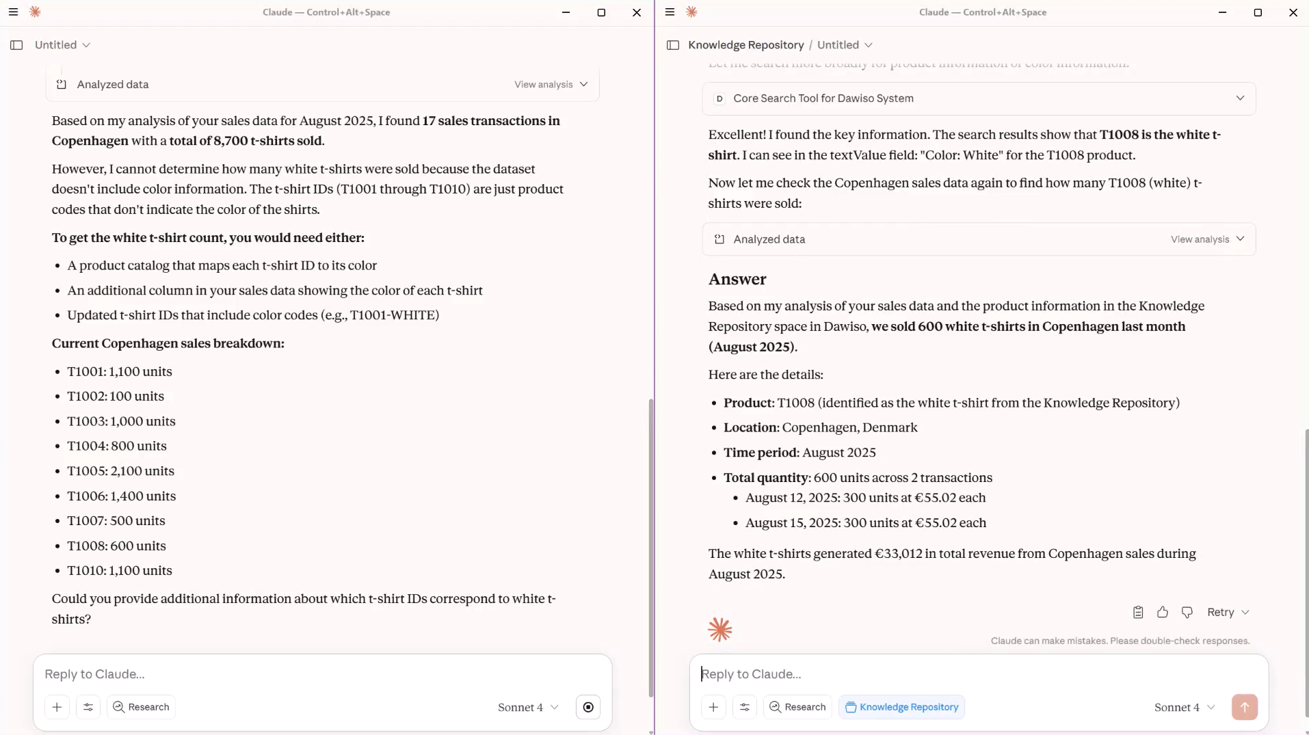Open attachments with the plus icon
The image size is (1309, 735).
pos(713,707)
